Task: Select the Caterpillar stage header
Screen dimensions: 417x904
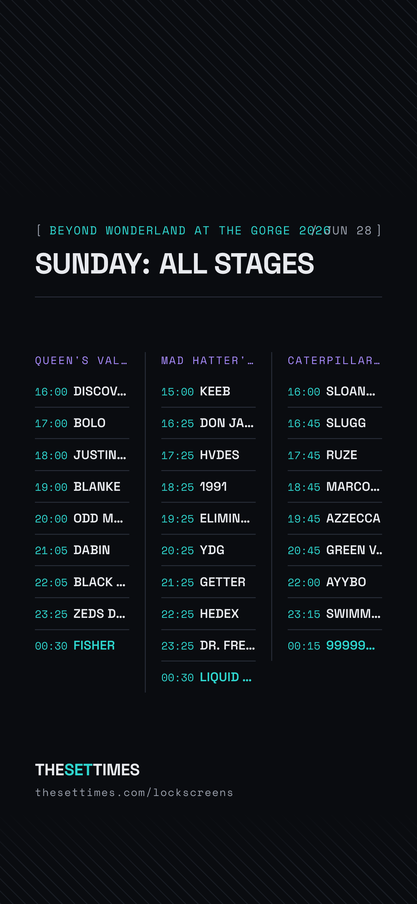Action: [334, 361]
